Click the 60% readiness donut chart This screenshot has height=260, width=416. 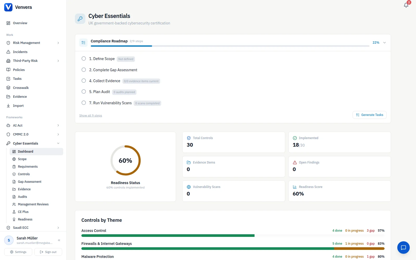point(126,160)
